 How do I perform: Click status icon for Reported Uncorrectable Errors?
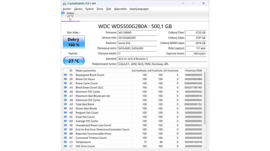pyautogui.click(x=65, y=134)
